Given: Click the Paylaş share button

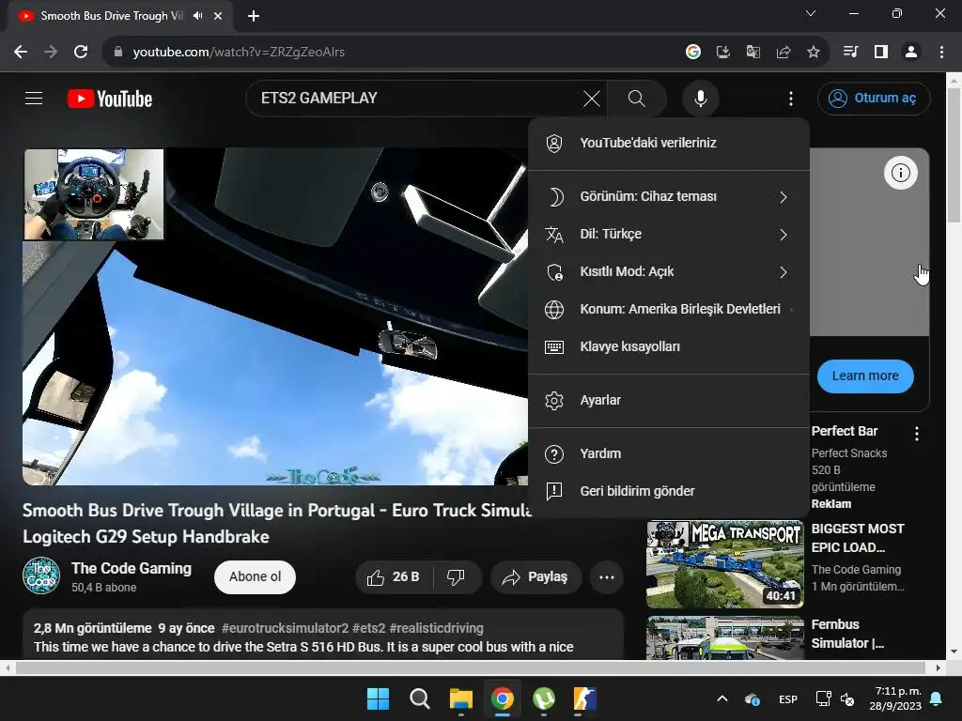Looking at the screenshot, I should [535, 577].
